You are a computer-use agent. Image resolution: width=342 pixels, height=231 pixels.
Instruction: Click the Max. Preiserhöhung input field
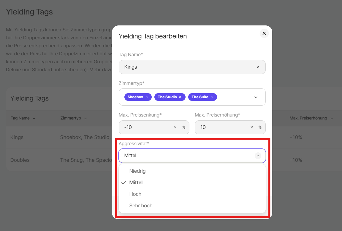[x=221, y=127]
